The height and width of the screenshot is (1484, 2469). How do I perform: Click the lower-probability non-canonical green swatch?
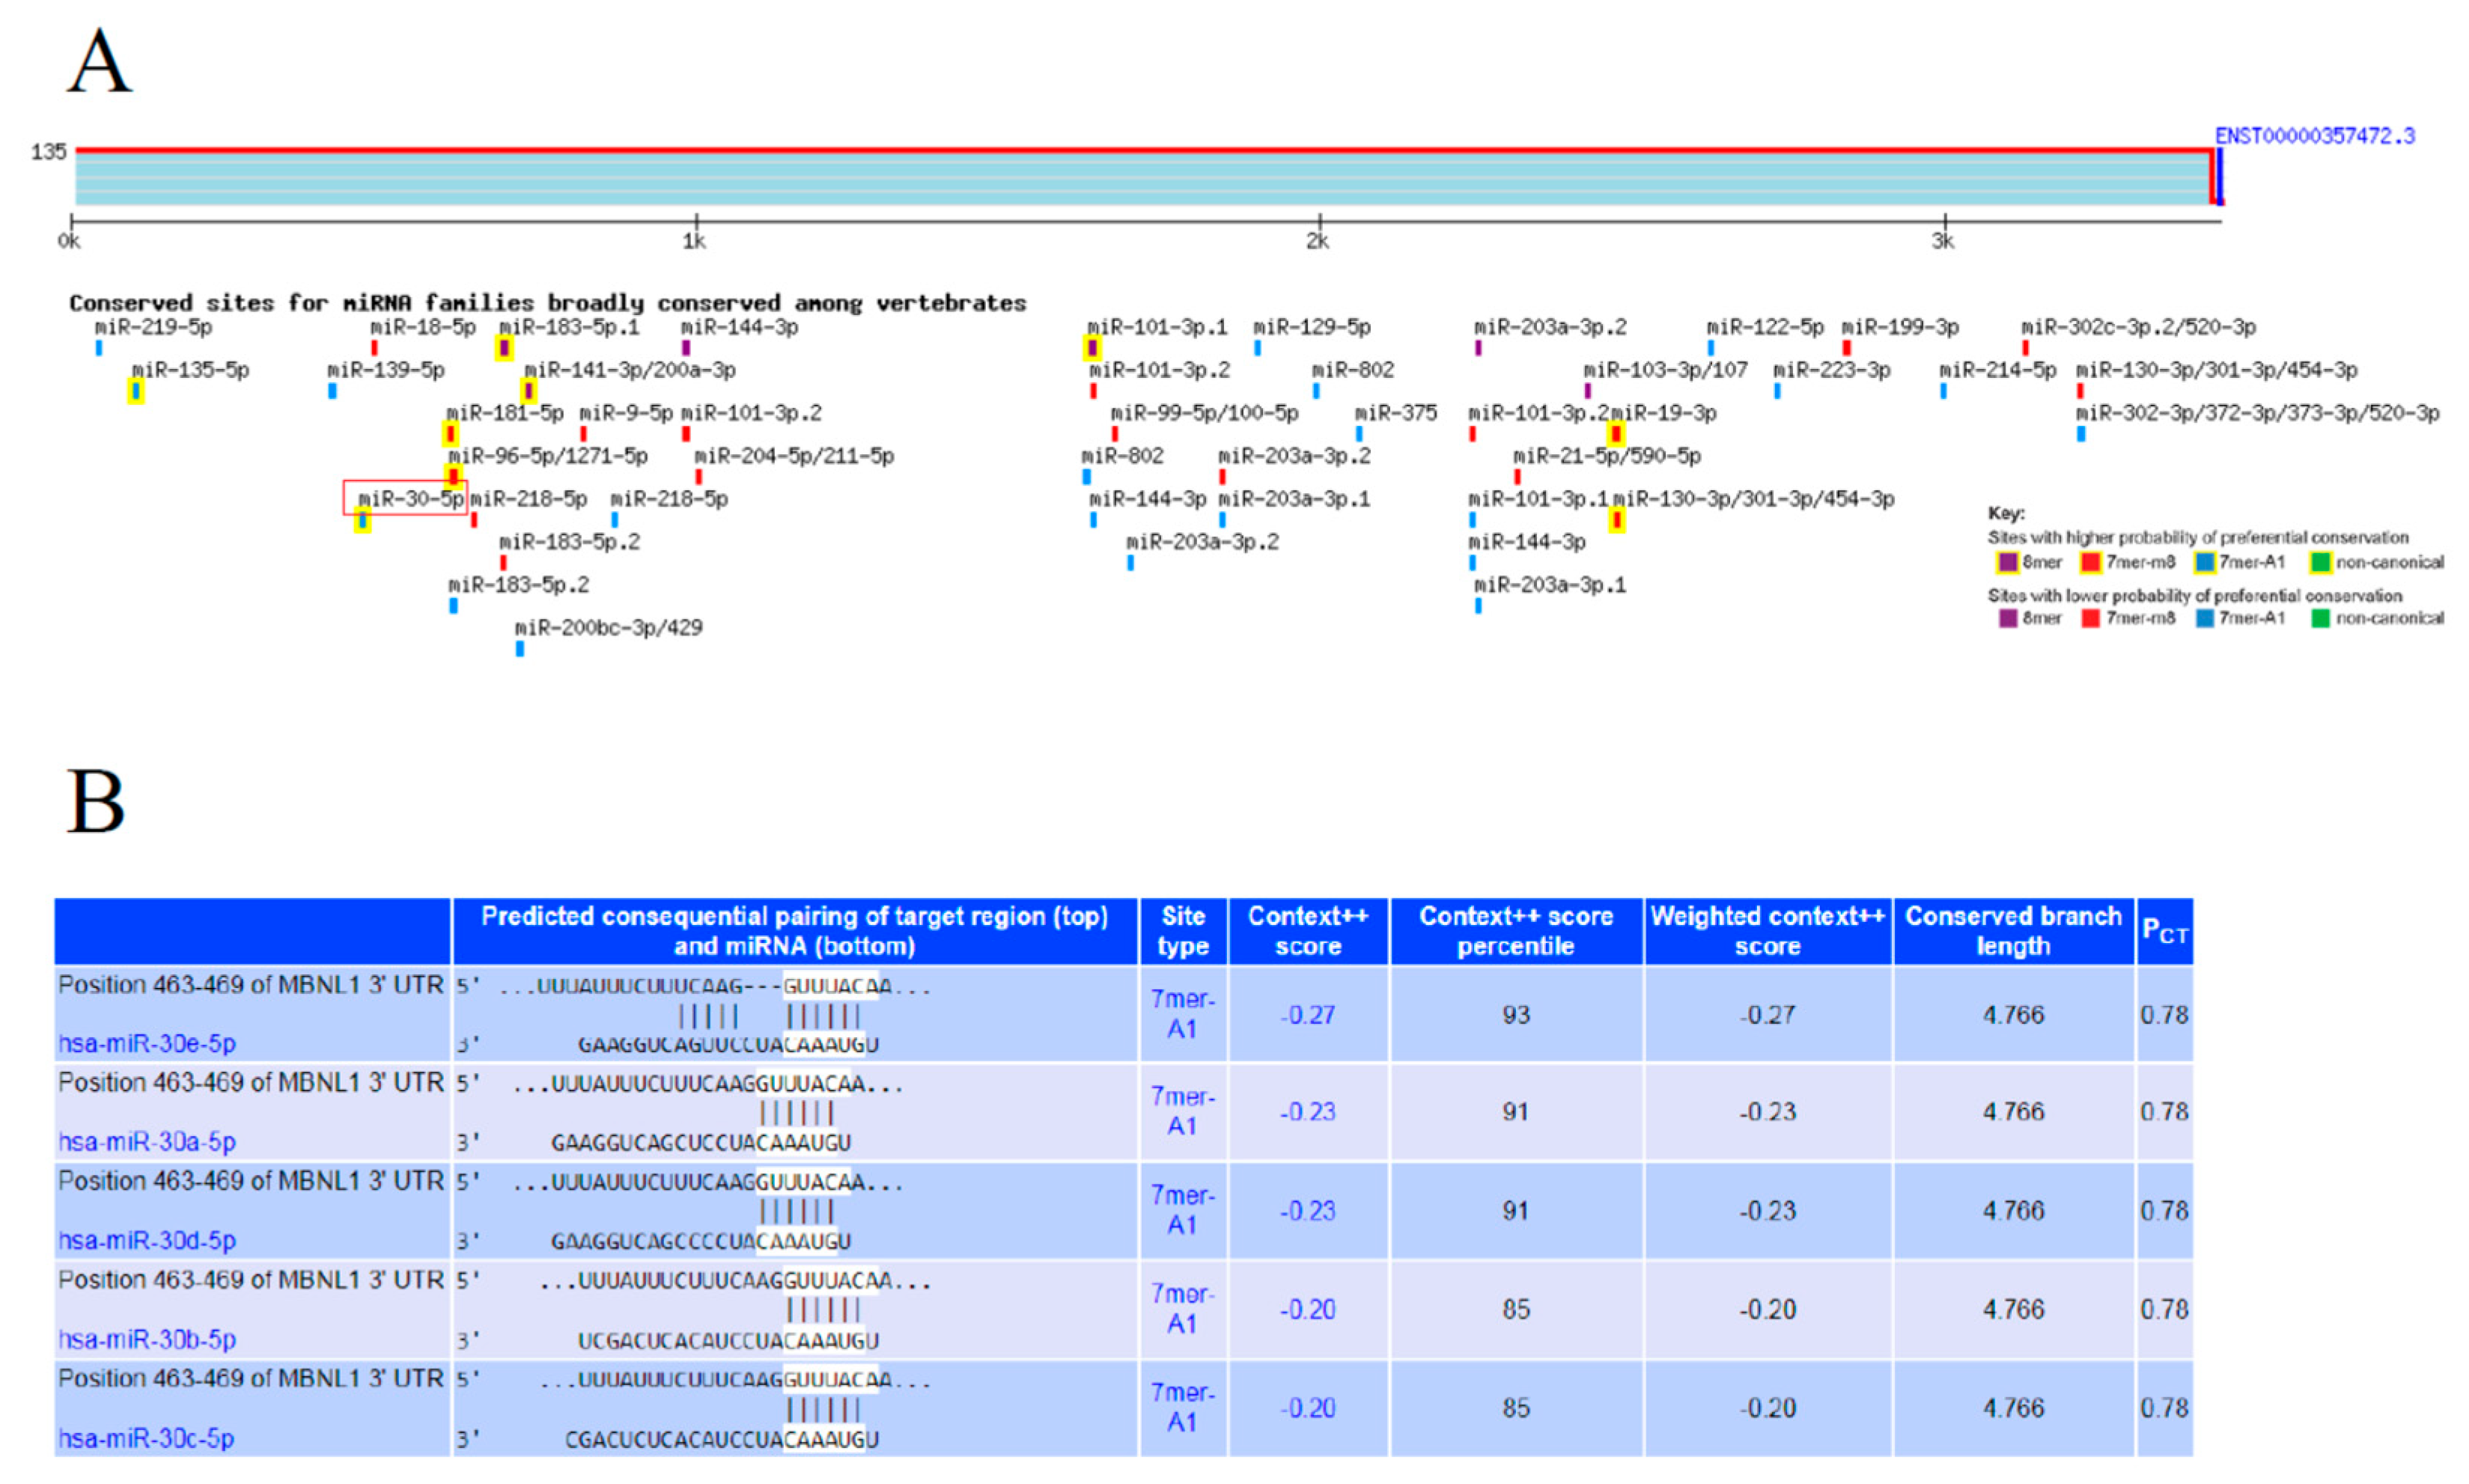(2320, 619)
